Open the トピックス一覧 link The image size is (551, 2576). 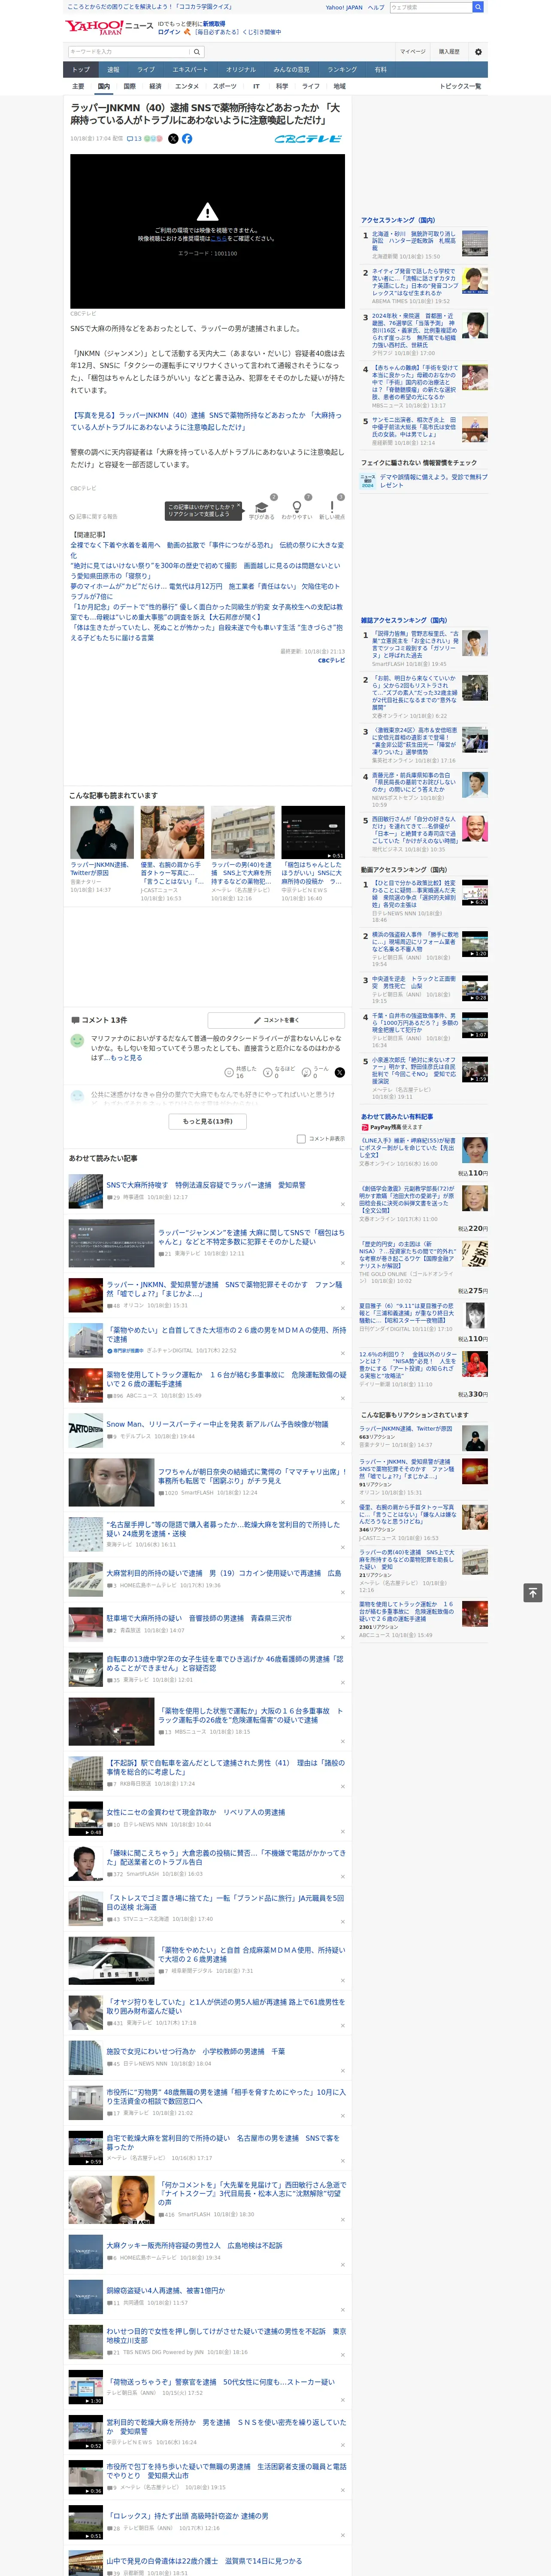point(460,86)
